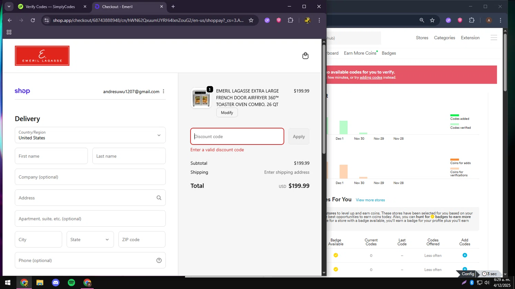The height and width of the screenshot is (289, 515).
Task: Toggle the Codes verified chart legend
Action: click(x=460, y=126)
